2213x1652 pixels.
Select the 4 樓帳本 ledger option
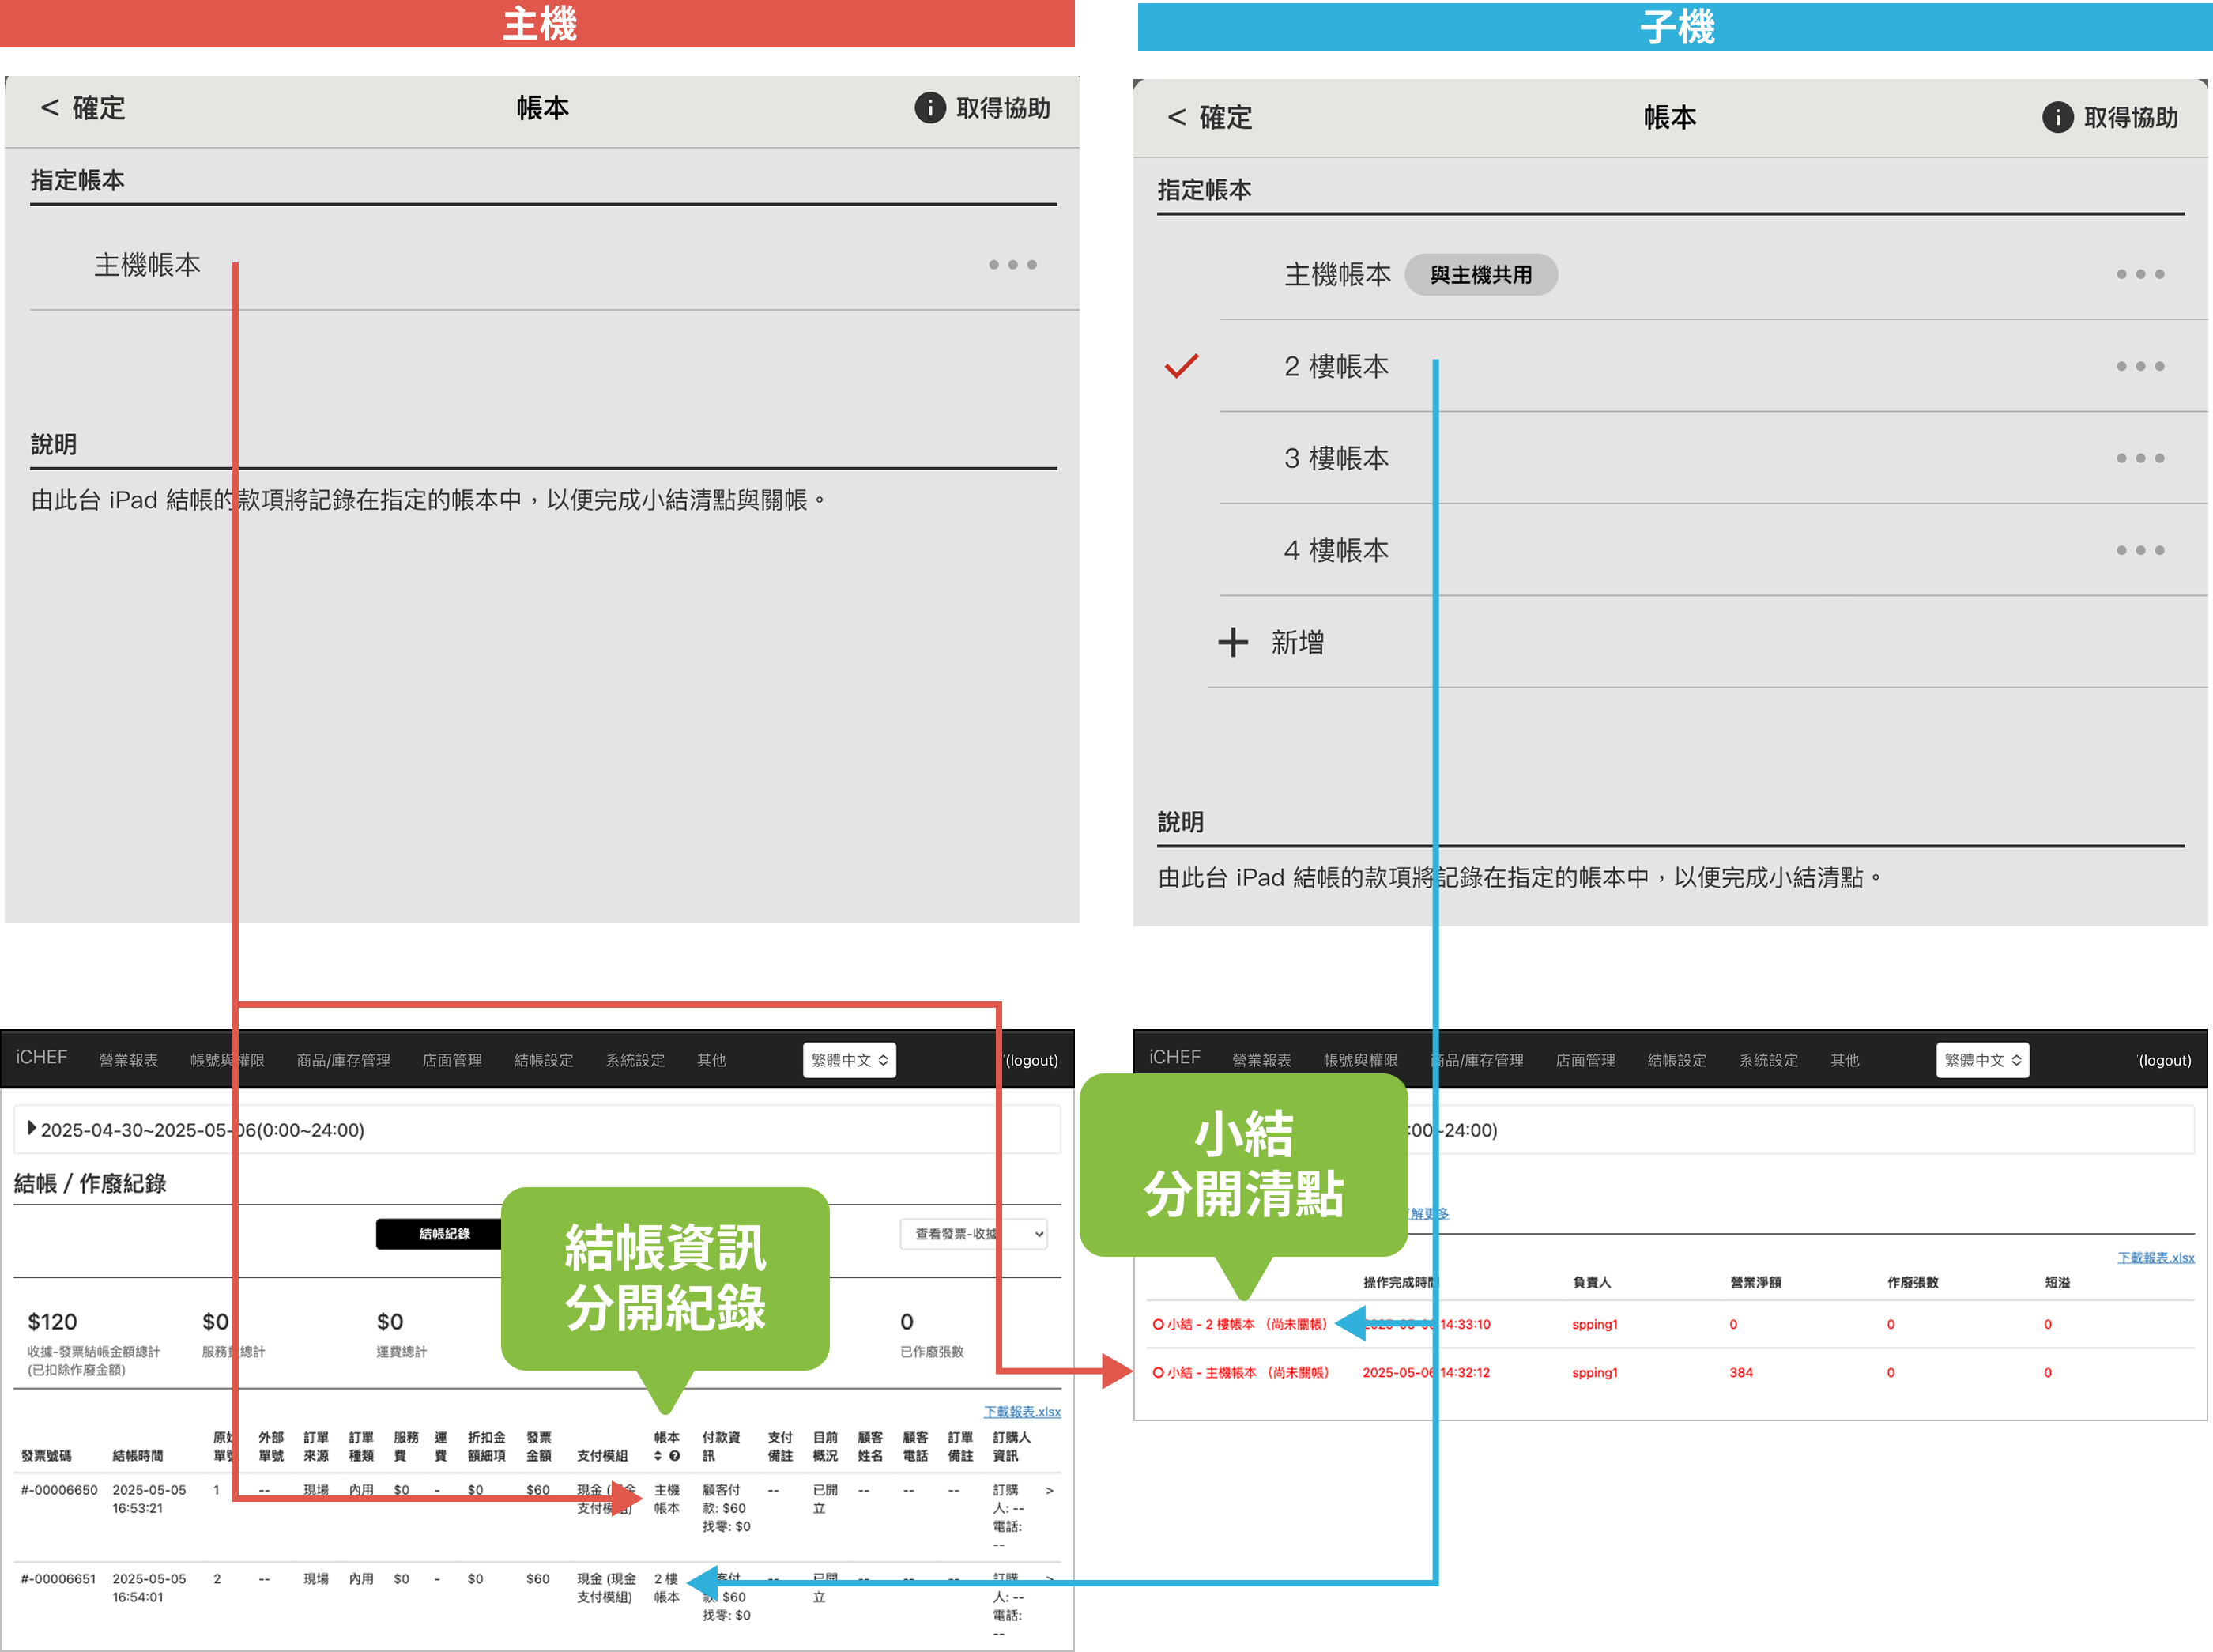[1336, 551]
